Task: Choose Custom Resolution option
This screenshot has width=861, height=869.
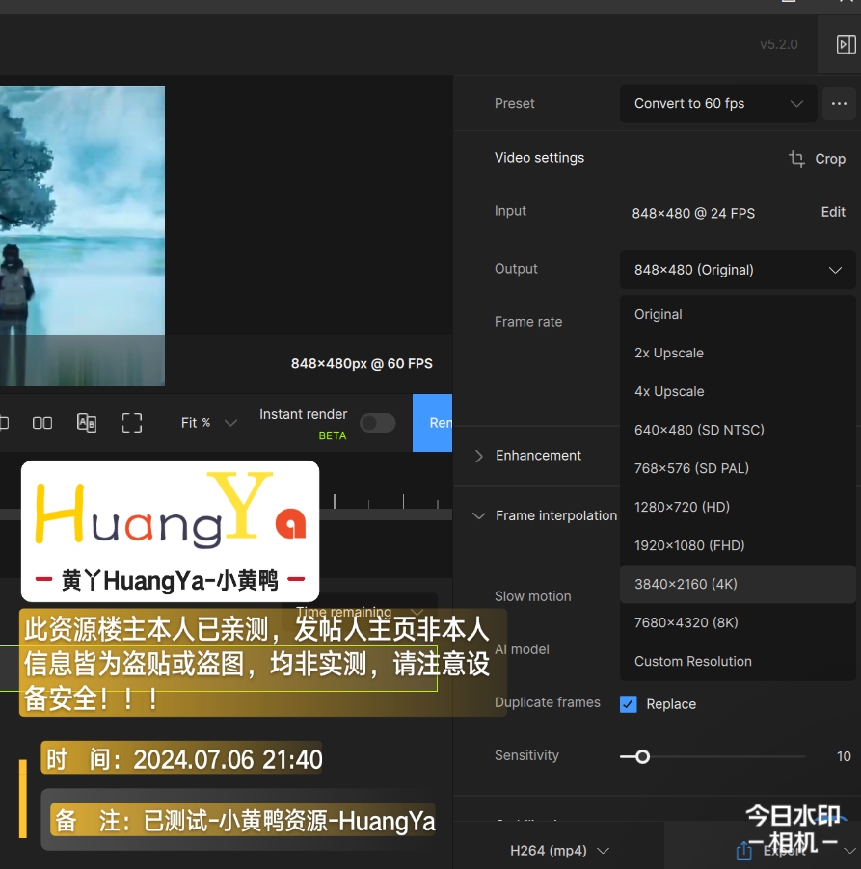Action: click(738, 661)
